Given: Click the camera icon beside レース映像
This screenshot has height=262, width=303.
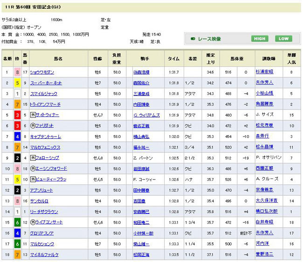Looking at the screenshot, I should pyautogui.click(x=192, y=39).
